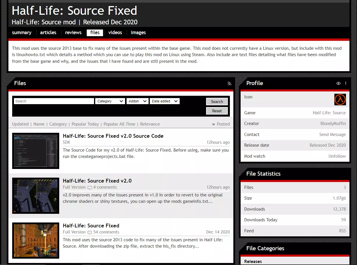The image size is (357, 265).
Task: Sort files by Updated
Action: [x=20, y=124]
